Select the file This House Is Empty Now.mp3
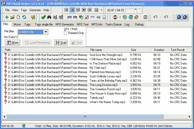This screenshot has height=129, width=194. pos(108,93)
